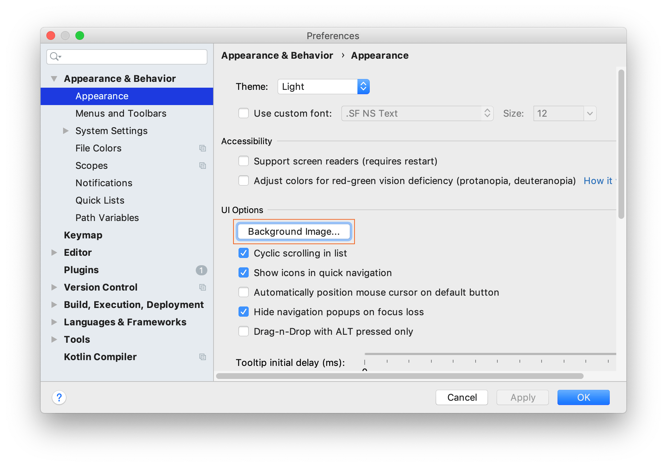Image resolution: width=667 pixels, height=467 pixels.
Task: Click the custom font stepper arrows
Action: click(x=488, y=113)
